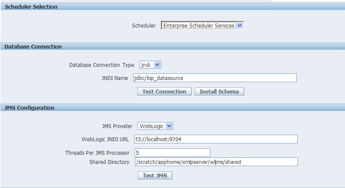Screen dimensions: 345x188
Task: Click the WebLogic JNDI URL label
Action: 105,139
